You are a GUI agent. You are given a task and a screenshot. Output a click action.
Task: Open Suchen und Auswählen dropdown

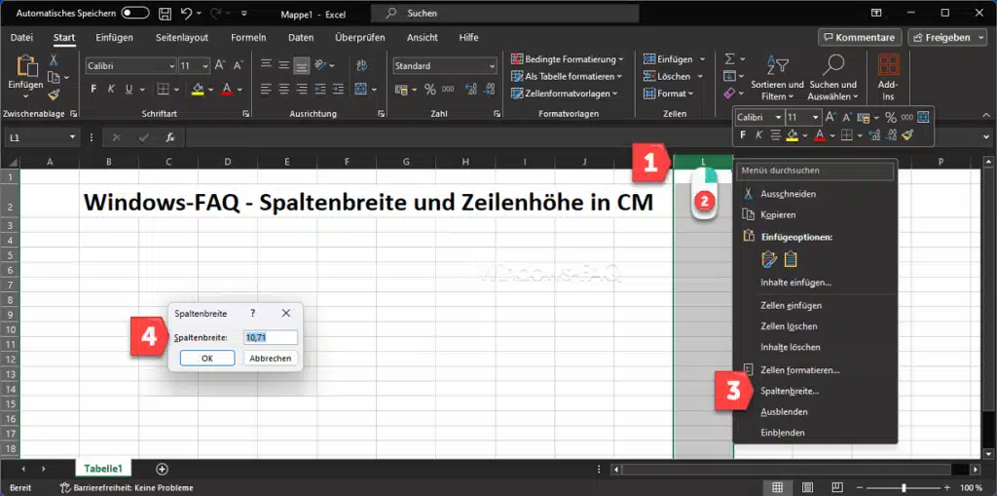click(x=833, y=77)
